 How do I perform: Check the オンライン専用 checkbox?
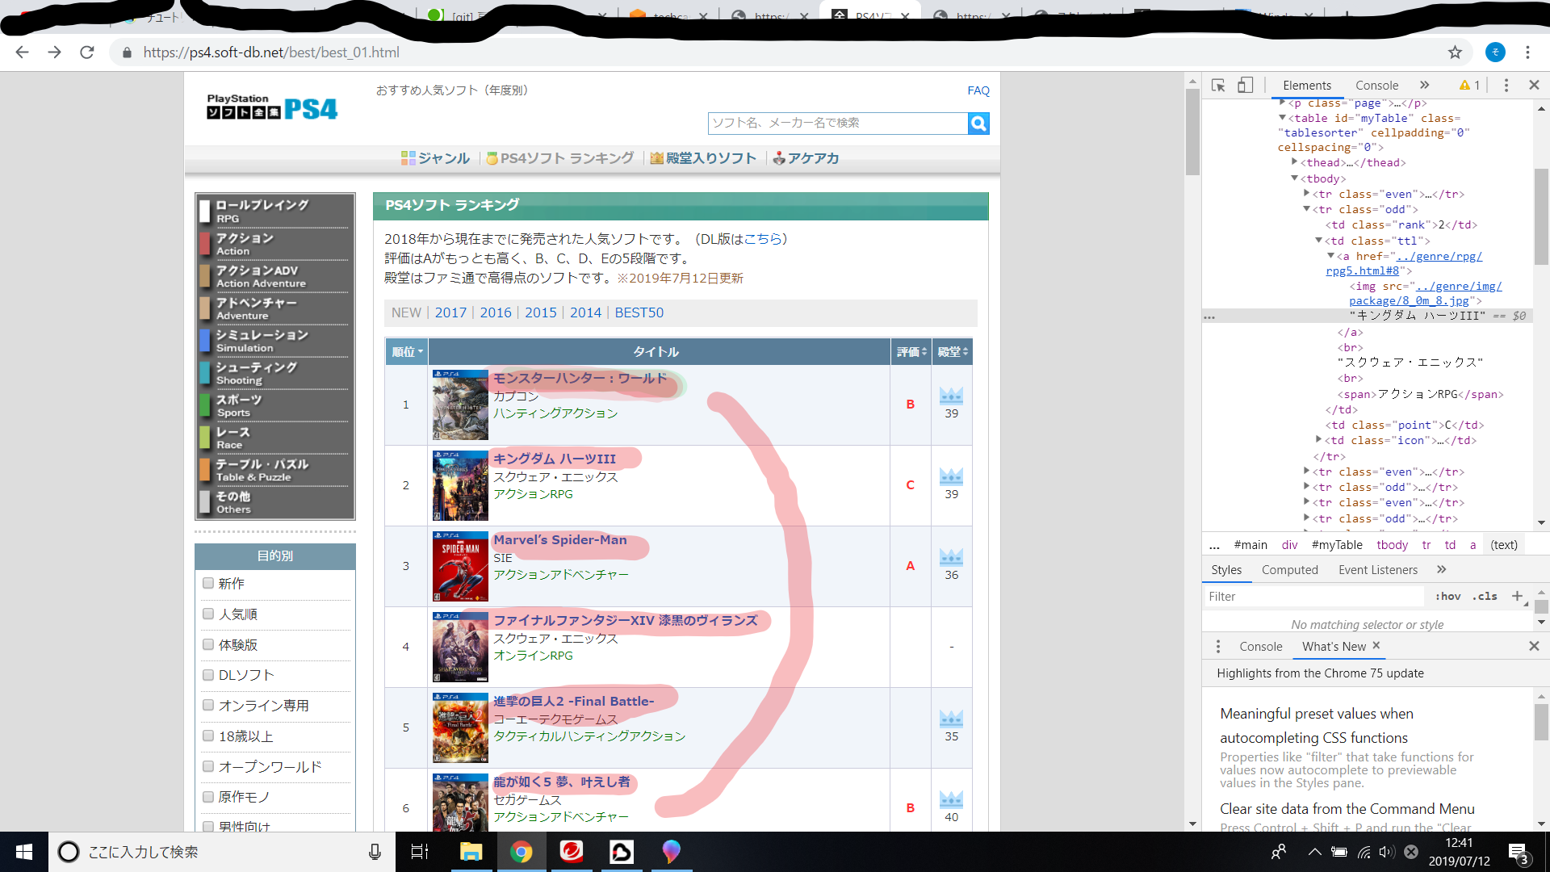click(208, 705)
